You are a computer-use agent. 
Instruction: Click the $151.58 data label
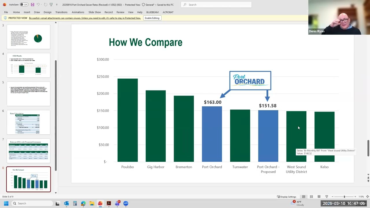coord(268,106)
